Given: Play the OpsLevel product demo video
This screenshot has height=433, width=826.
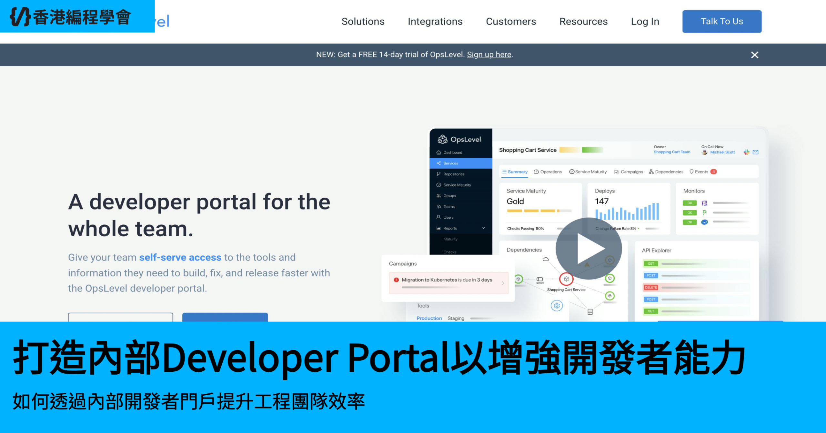Looking at the screenshot, I should click(589, 249).
